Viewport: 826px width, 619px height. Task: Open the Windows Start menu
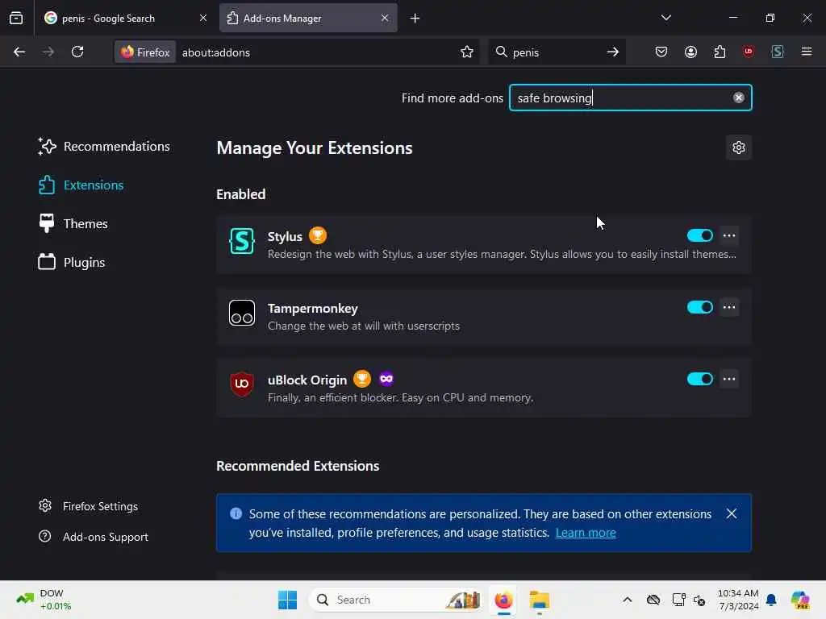(287, 600)
